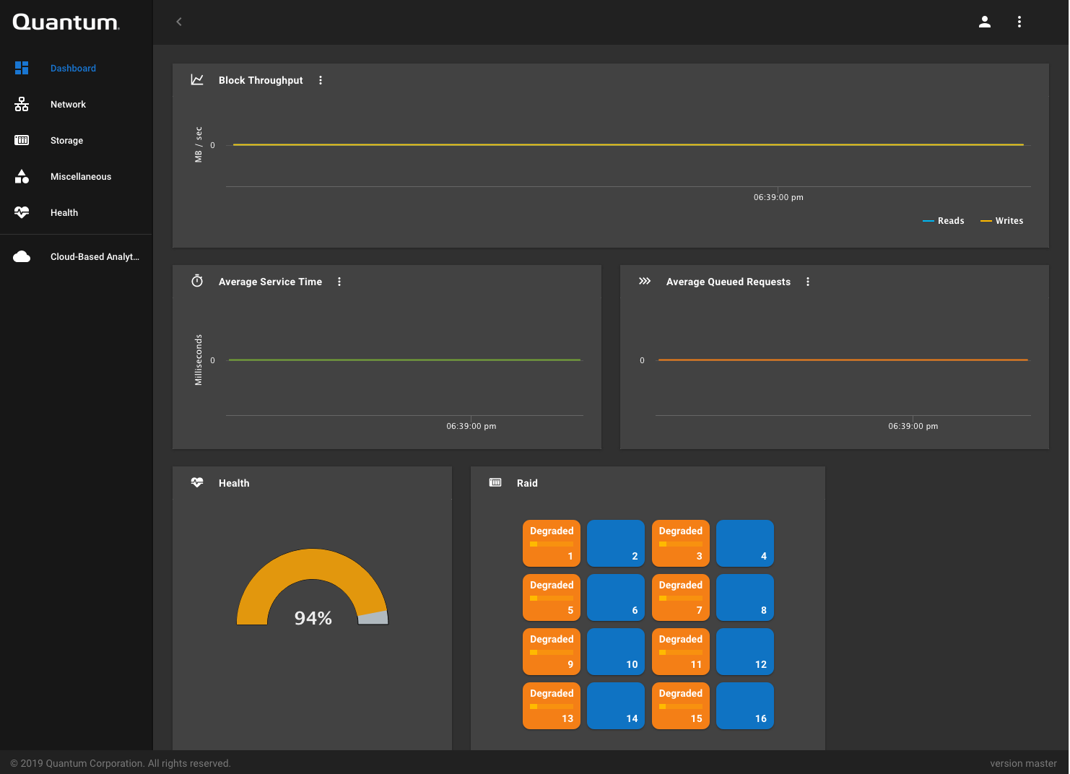Image resolution: width=1070 pixels, height=774 pixels.
Task: Open Average Queued Requests options menu
Action: tap(808, 282)
